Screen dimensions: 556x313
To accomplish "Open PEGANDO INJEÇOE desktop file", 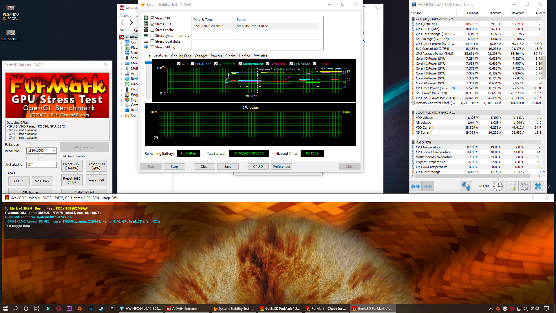I will coord(11,13).
